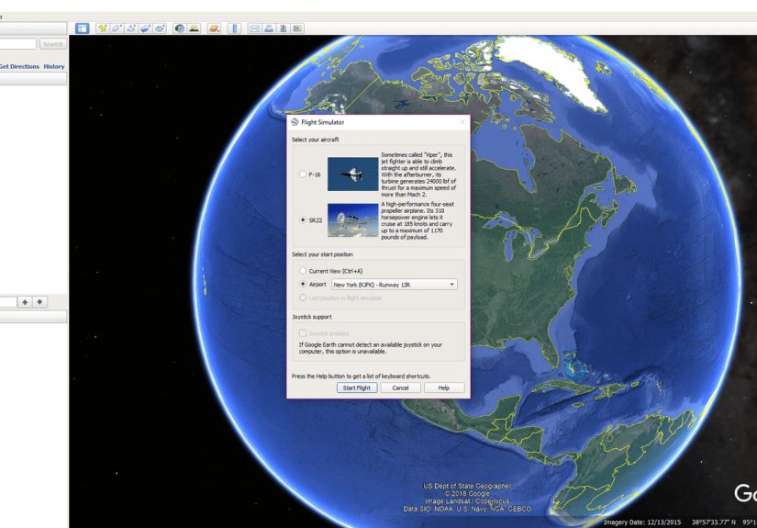Click the 'Joystick support' label
This screenshot has height=528, width=757.
click(312, 317)
